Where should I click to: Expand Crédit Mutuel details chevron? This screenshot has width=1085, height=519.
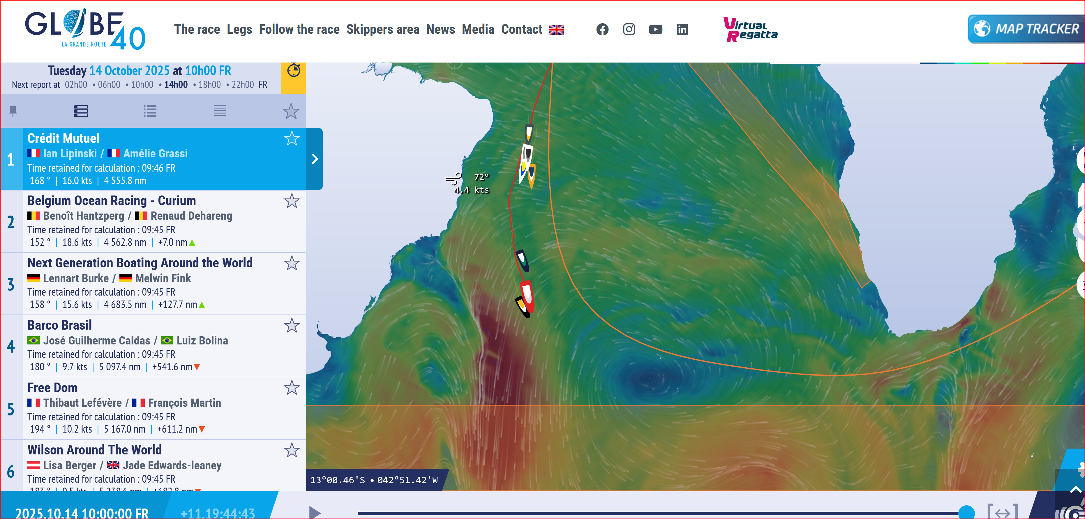point(314,159)
